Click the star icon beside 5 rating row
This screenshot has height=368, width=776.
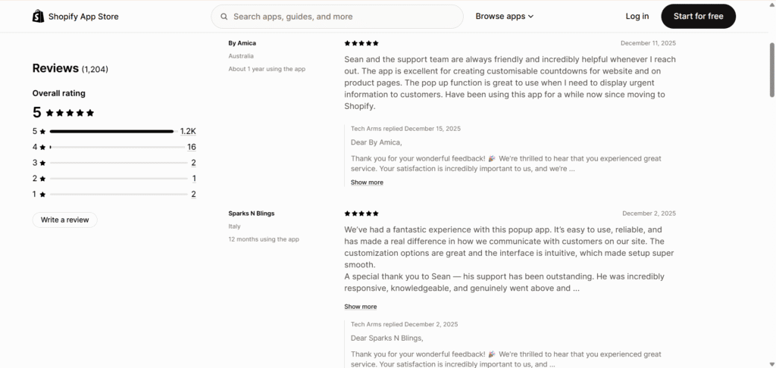pyautogui.click(x=42, y=131)
